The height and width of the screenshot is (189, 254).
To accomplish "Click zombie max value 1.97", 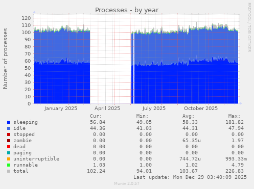I will point(238,141).
